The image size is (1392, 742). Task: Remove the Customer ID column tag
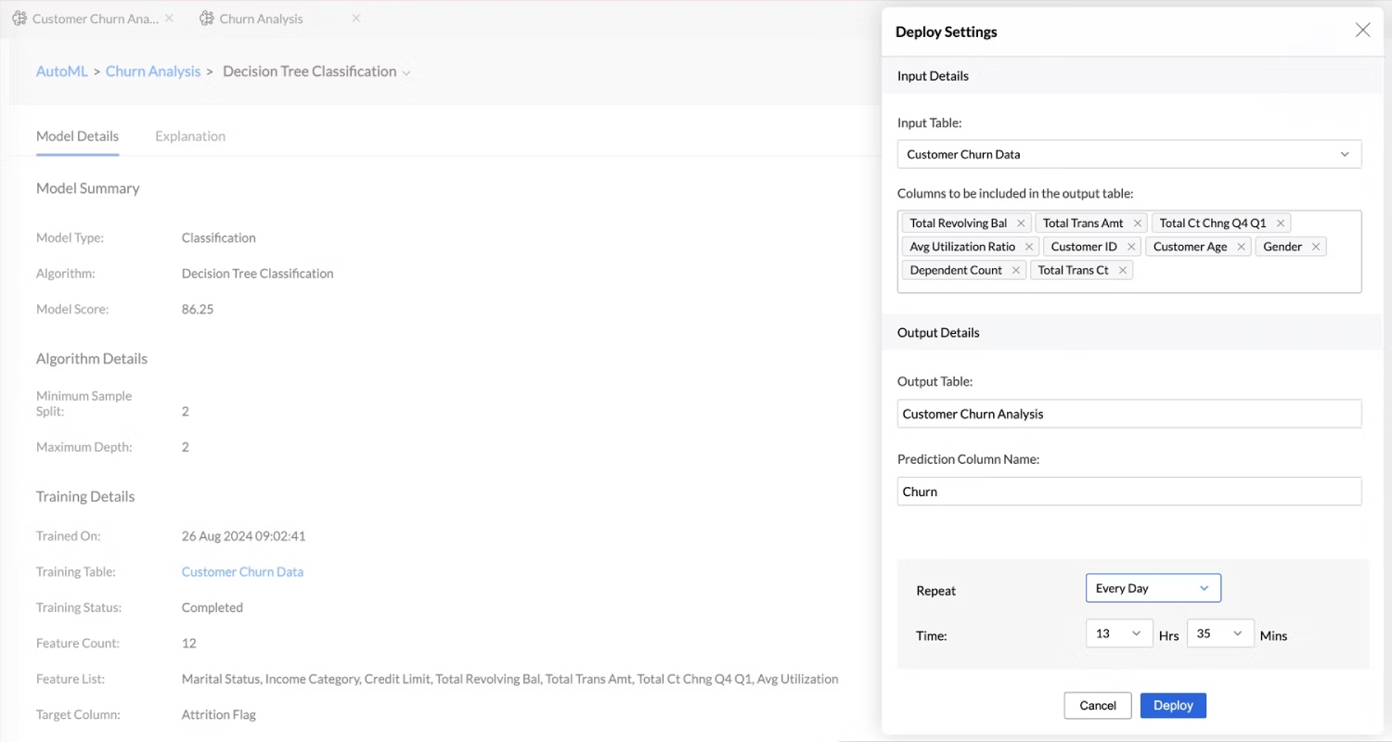click(x=1130, y=247)
